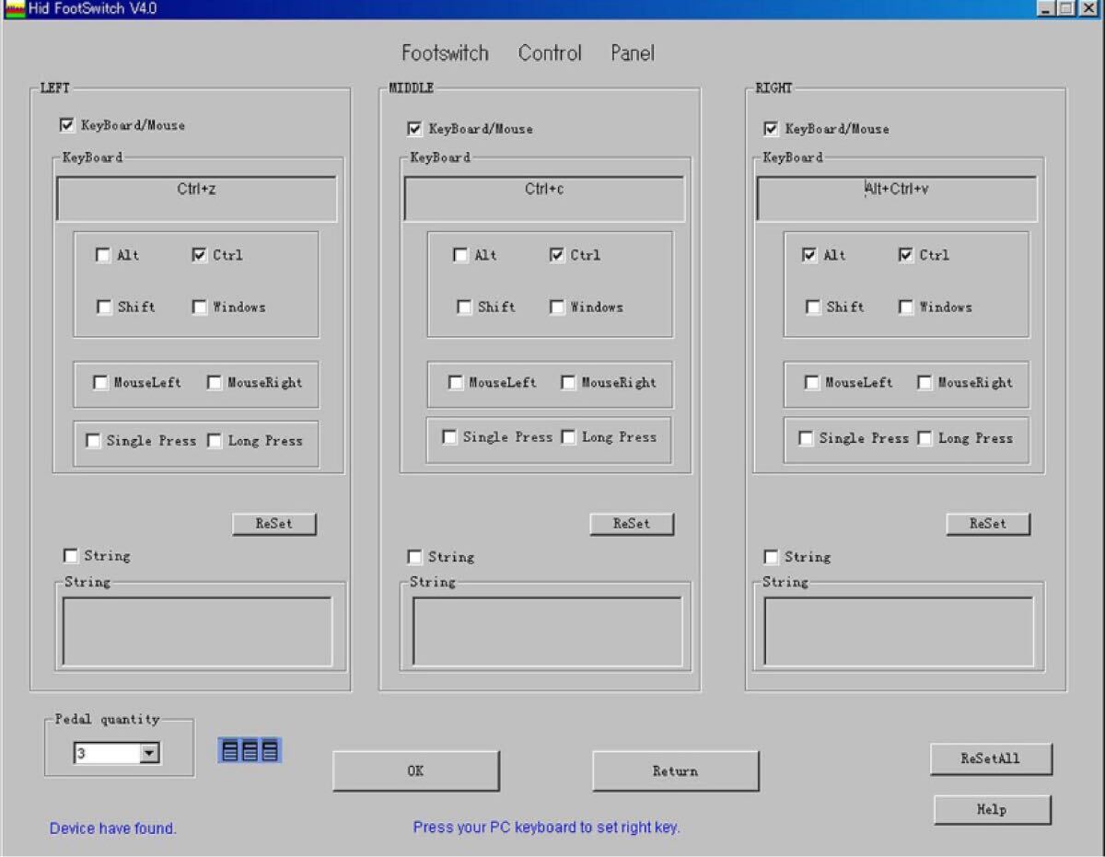Toggle KeyBoard/Mouse checkbox in RIGHT section
Image resolution: width=1105 pixels, height=857 pixels.
pyautogui.click(x=771, y=129)
